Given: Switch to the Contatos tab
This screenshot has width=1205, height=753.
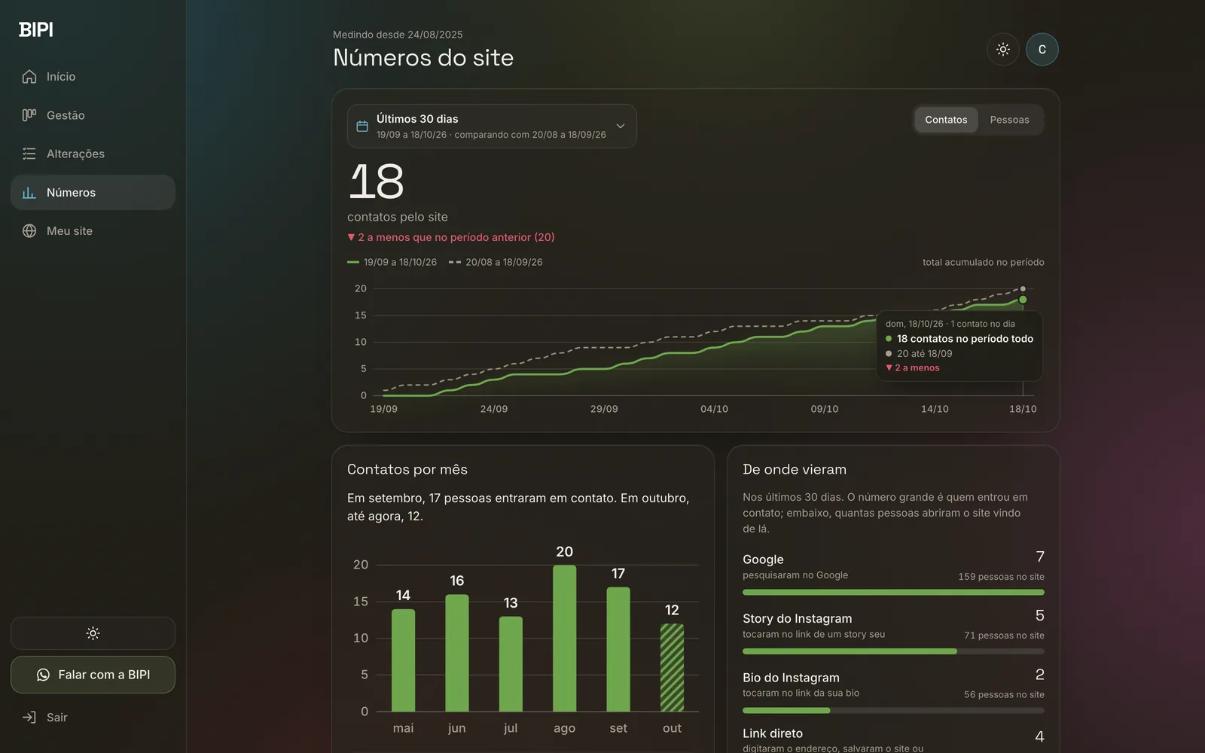Looking at the screenshot, I should tap(946, 120).
